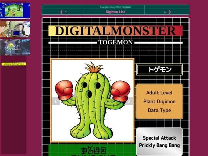Click the Togemon cactus artwork
Image resolution: width=208 pixels, height=156 pixels.
tap(92, 101)
